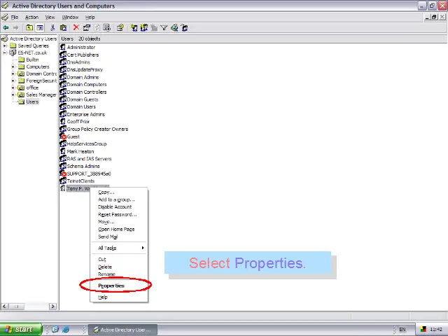
Task: Click the disabled Guest account icon
Action: 63,136
